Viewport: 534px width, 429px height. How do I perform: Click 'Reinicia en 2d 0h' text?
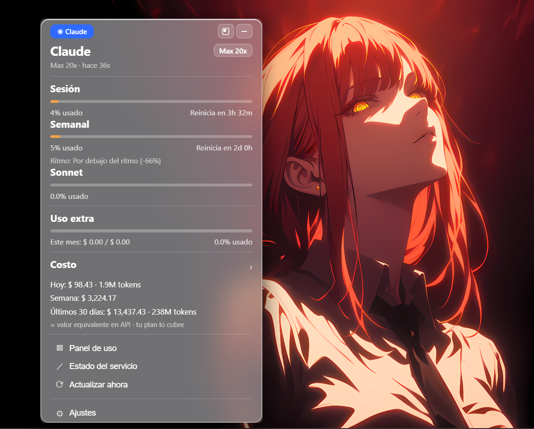(x=224, y=148)
